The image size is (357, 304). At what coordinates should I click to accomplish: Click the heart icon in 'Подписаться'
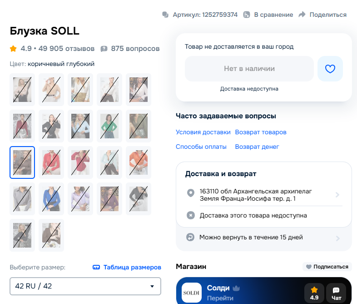pyautogui.click(x=308, y=267)
